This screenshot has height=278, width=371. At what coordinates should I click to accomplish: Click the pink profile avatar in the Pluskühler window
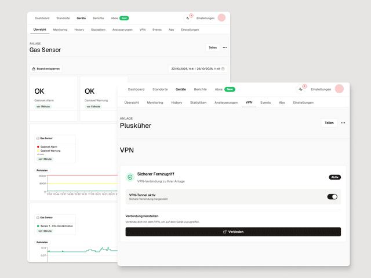click(x=339, y=89)
